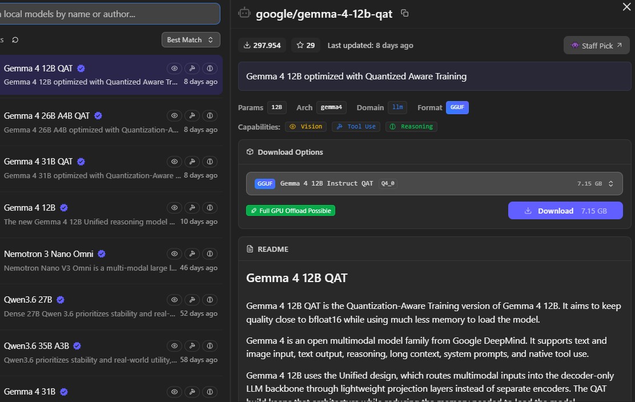Select the Qwen3.6 35B A3B entry
This screenshot has height=402, width=635.
pyautogui.click(x=111, y=352)
